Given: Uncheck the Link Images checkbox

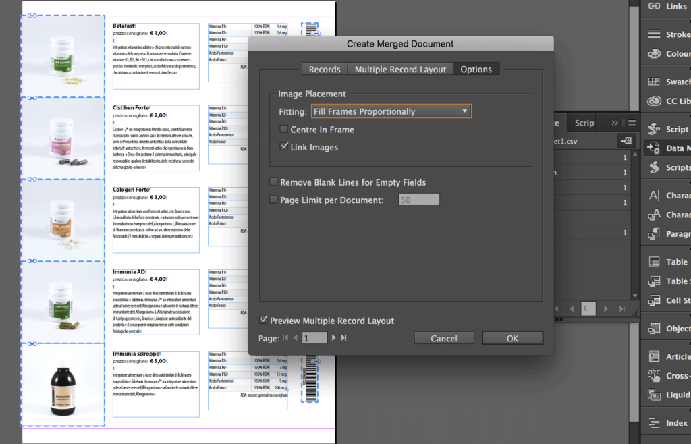Looking at the screenshot, I should click(x=284, y=146).
